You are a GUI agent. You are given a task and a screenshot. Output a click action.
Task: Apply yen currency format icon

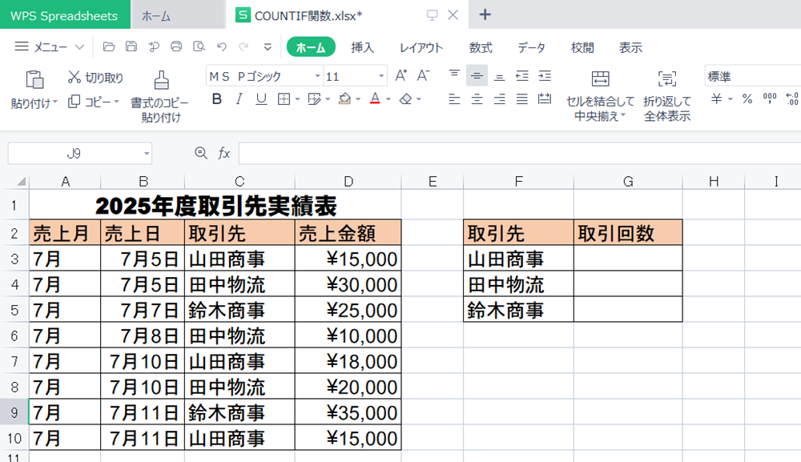tap(717, 99)
